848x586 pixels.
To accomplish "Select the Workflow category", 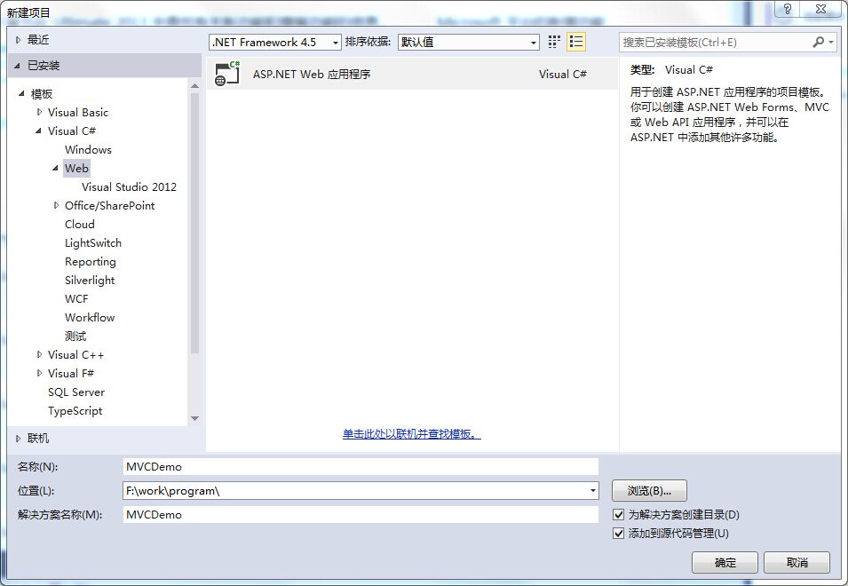I will coord(90,317).
